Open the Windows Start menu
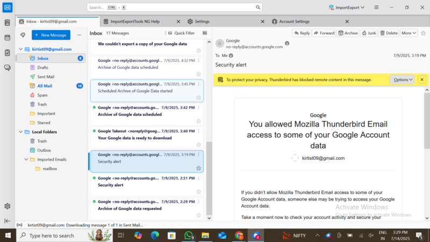Image resolution: width=430 pixels, height=242 pixels. [x=8, y=236]
